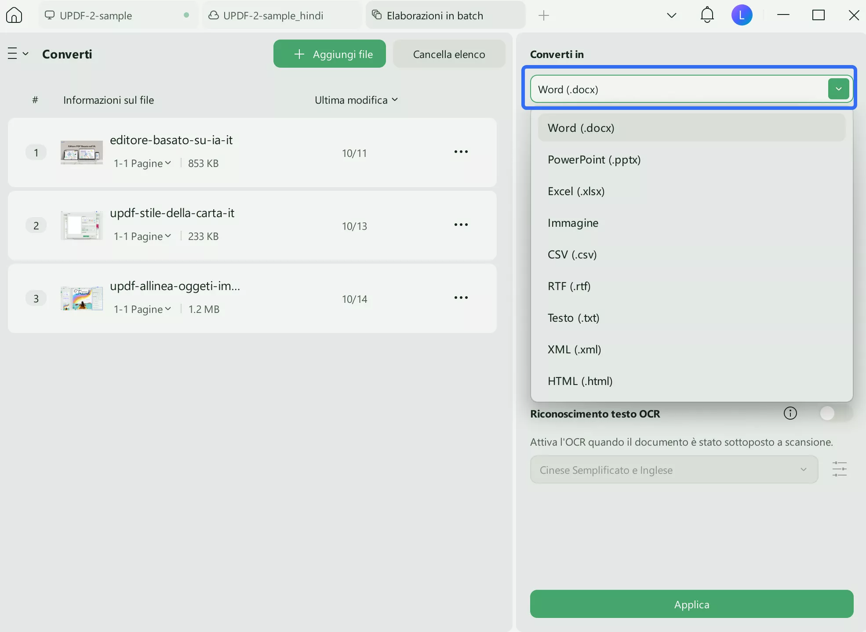The image size is (866, 632).
Task: Open more options for updf-stile-della-carta-it
Action: coord(461,225)
